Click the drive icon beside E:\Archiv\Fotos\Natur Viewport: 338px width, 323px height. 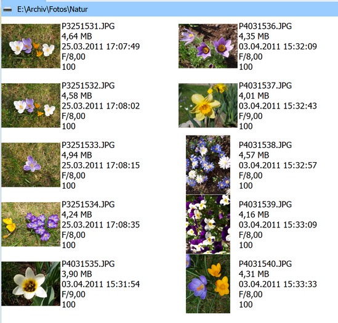tap(8, 9)
